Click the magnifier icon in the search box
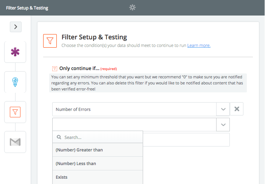Viewport: 265px width, 184px height. (59, 137)
